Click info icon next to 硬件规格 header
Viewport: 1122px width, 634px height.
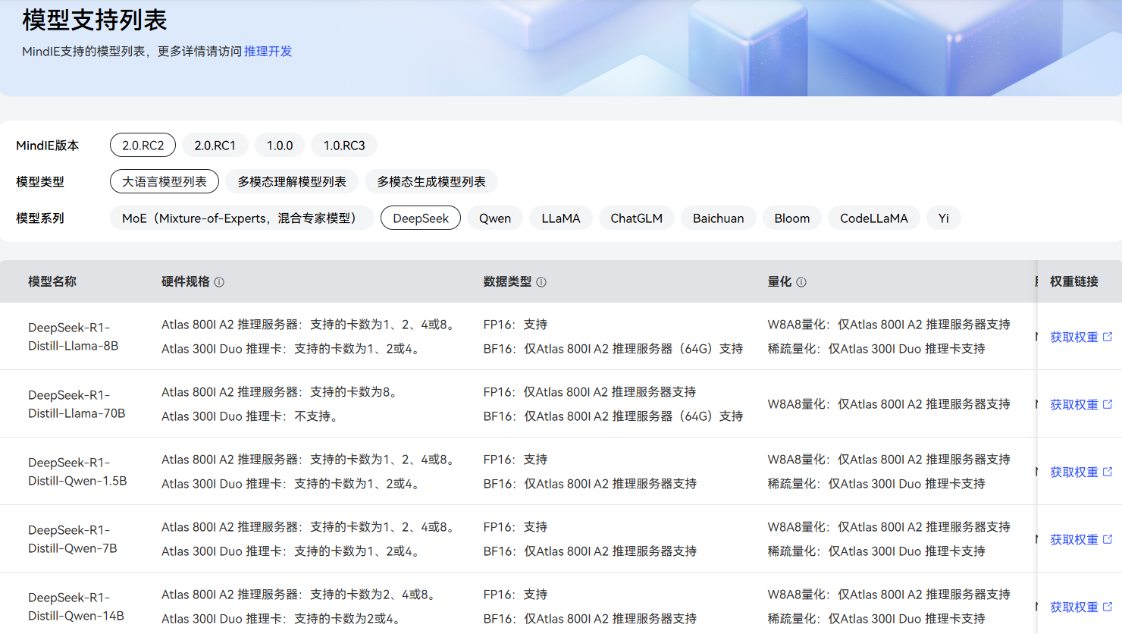click(219, 282)
